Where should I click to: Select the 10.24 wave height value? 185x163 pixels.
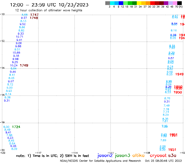pos(14,65)
